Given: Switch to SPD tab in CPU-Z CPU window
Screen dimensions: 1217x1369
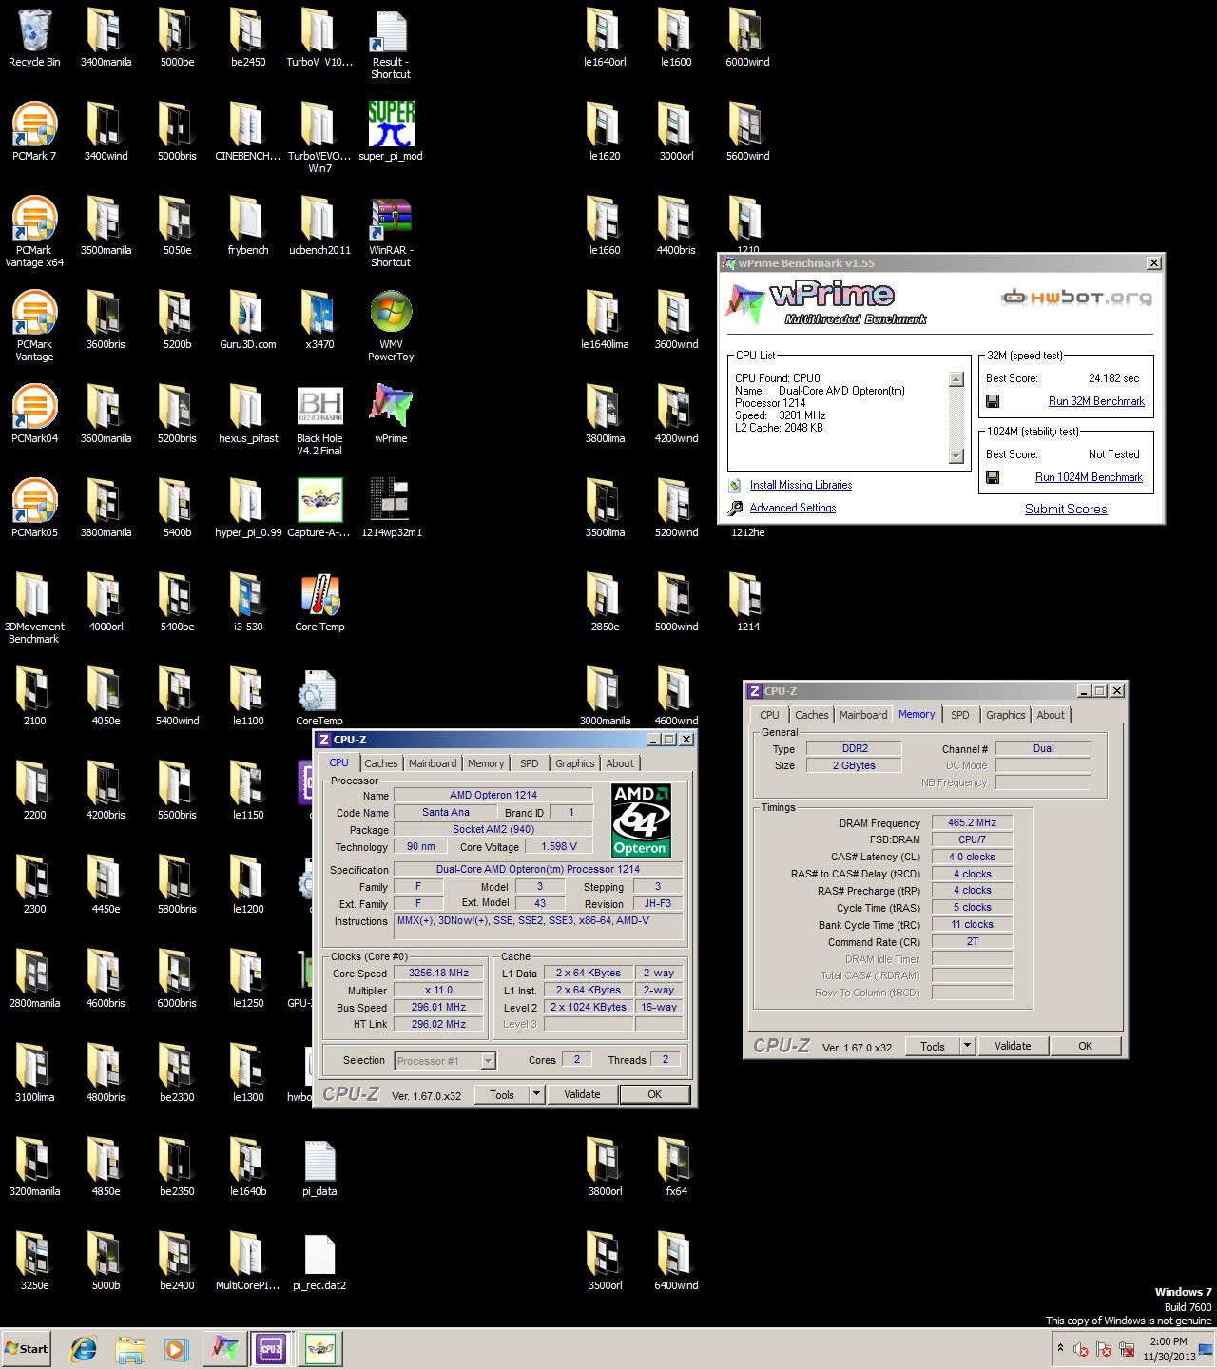Looking at the screenshot, I should 529,763.
